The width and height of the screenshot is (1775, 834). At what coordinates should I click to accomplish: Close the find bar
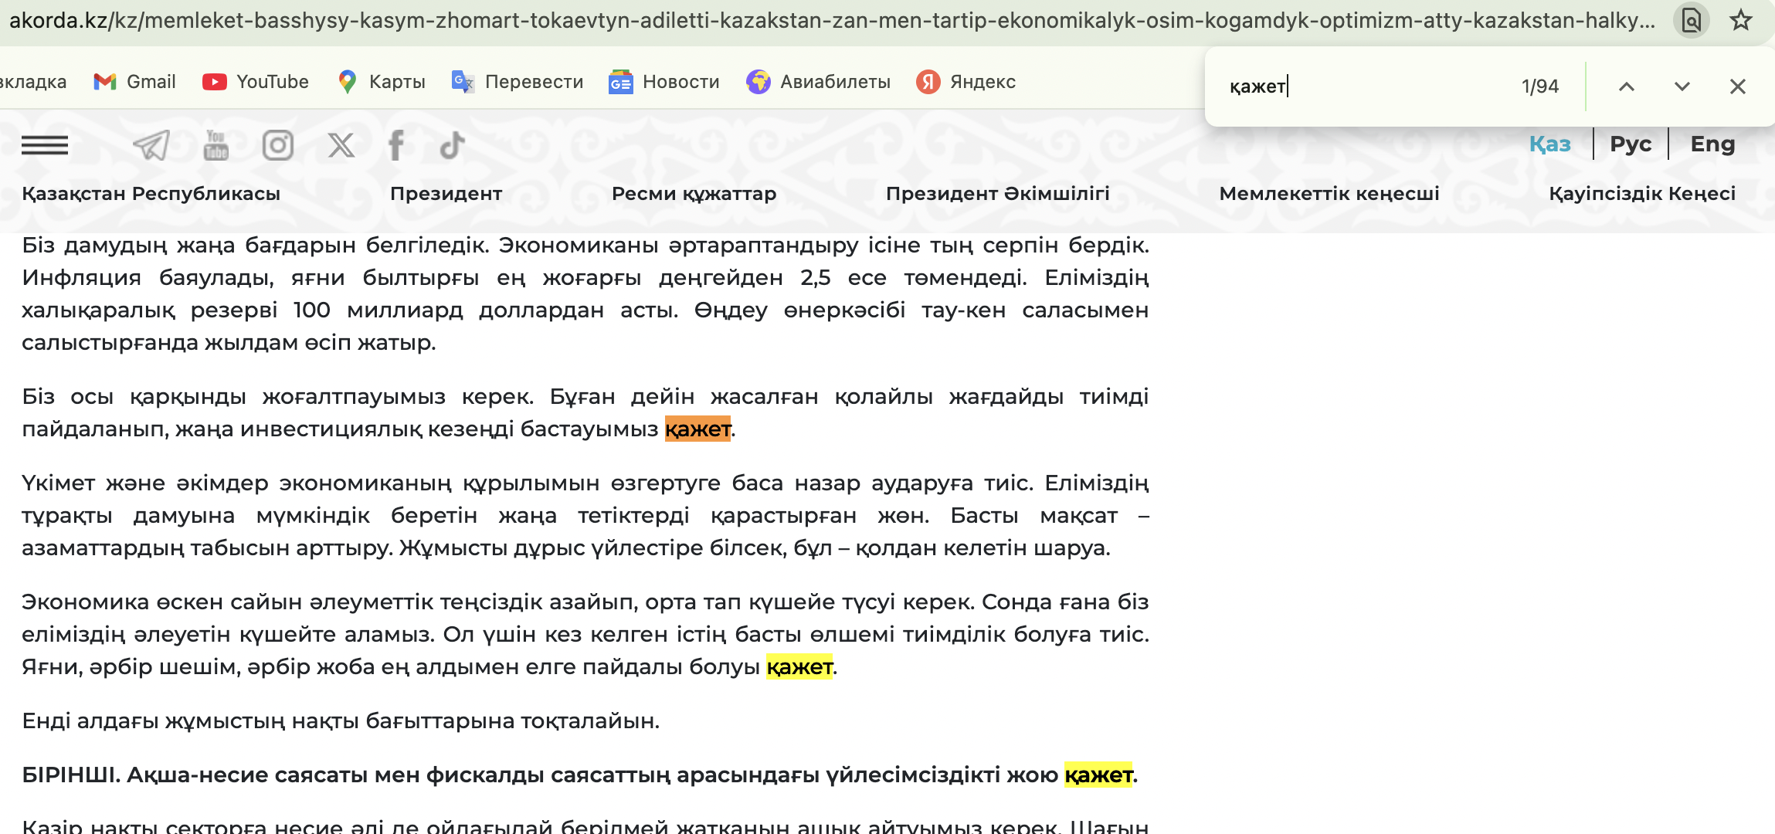[x=1738, y=86]
